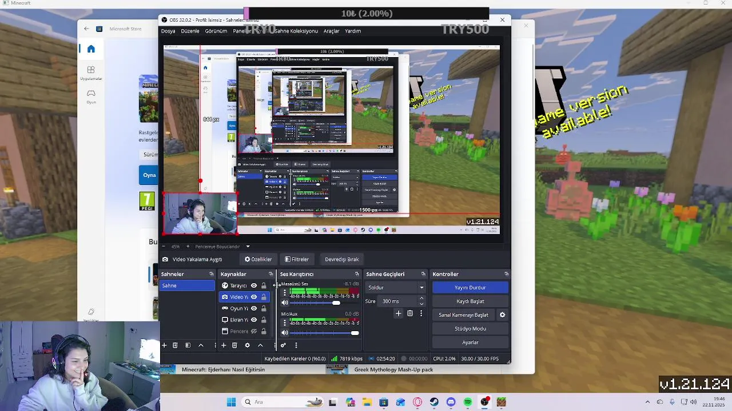Open Özellikler for selected source
The height and width of the screenshot is (411, 732).
[x=258, y=259]
